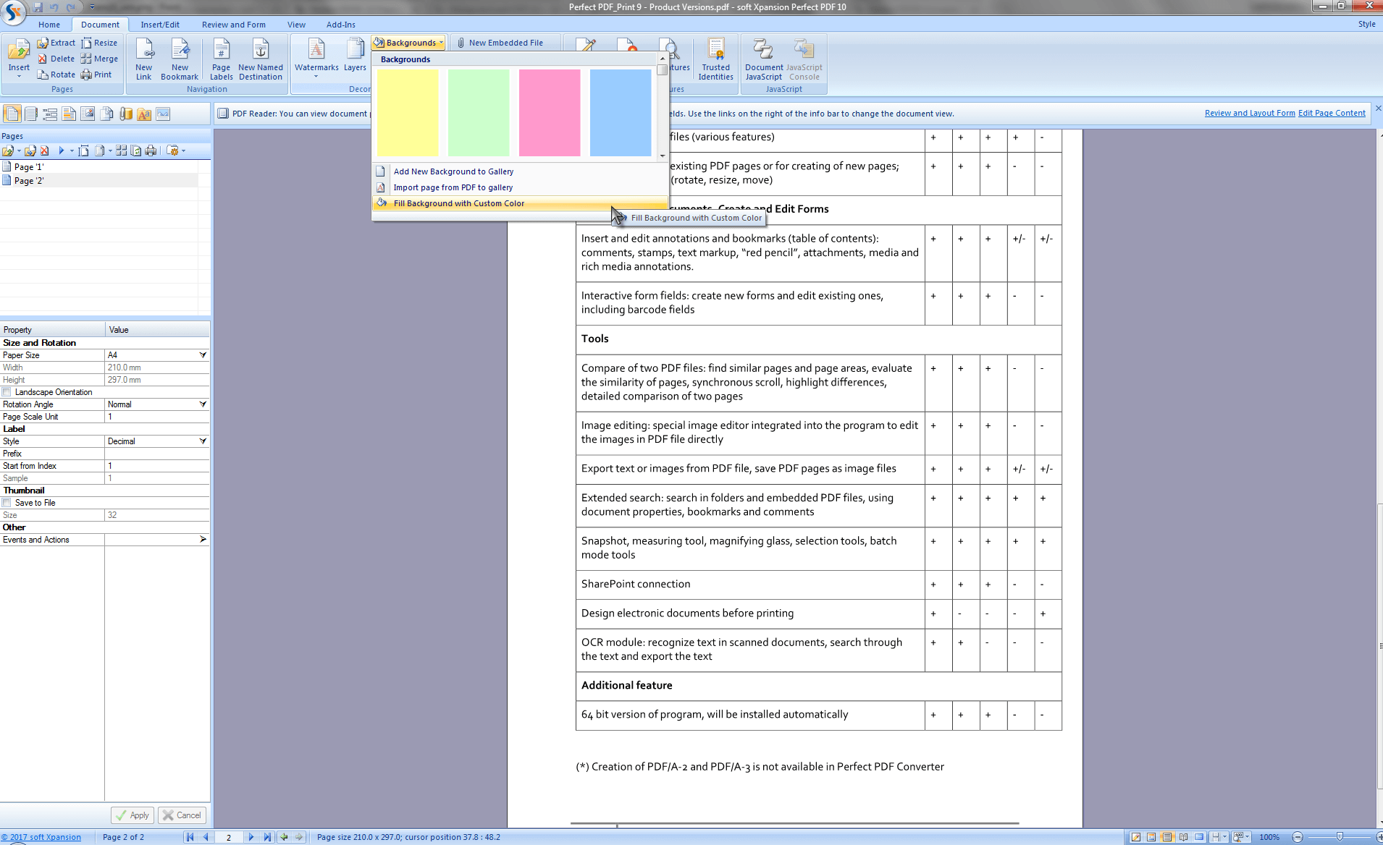Screen dimensions: 1383x845
Task: Switch to Review and Form tab
Action: (x=234, y=25)
